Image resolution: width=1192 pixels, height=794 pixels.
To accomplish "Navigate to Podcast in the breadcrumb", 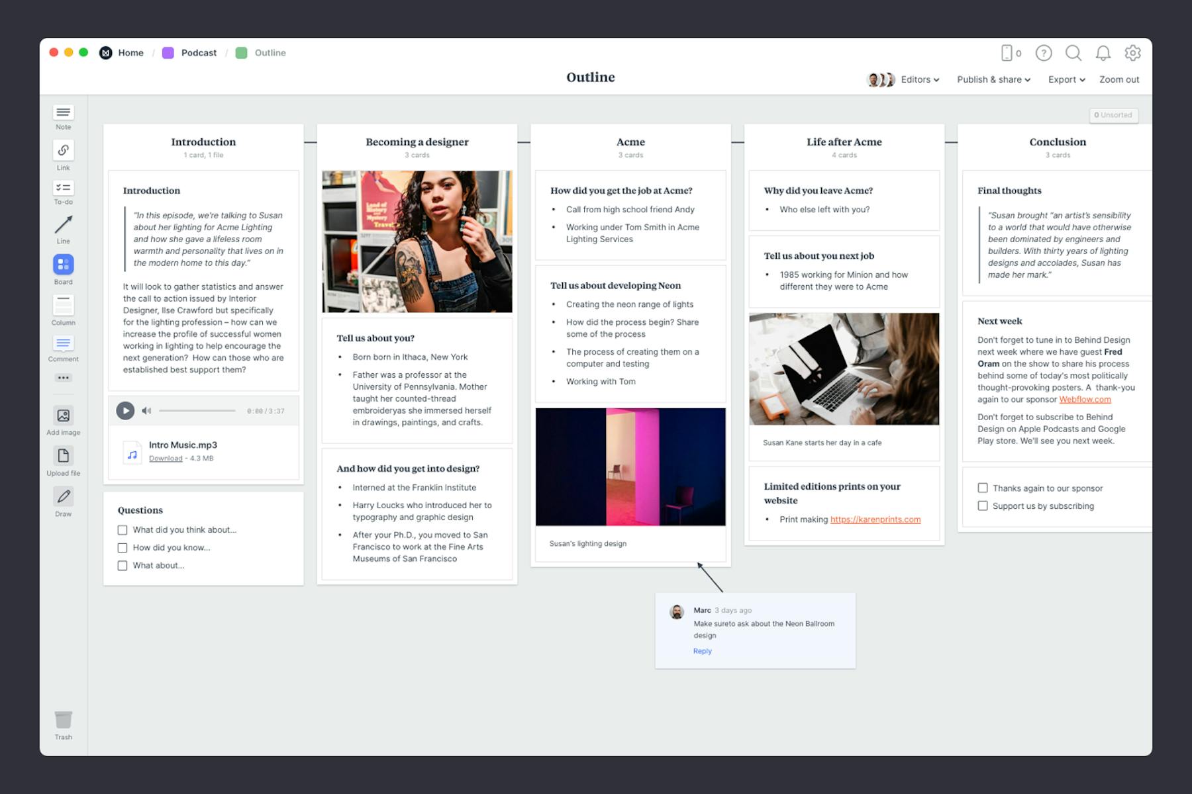I will point(199,52).
